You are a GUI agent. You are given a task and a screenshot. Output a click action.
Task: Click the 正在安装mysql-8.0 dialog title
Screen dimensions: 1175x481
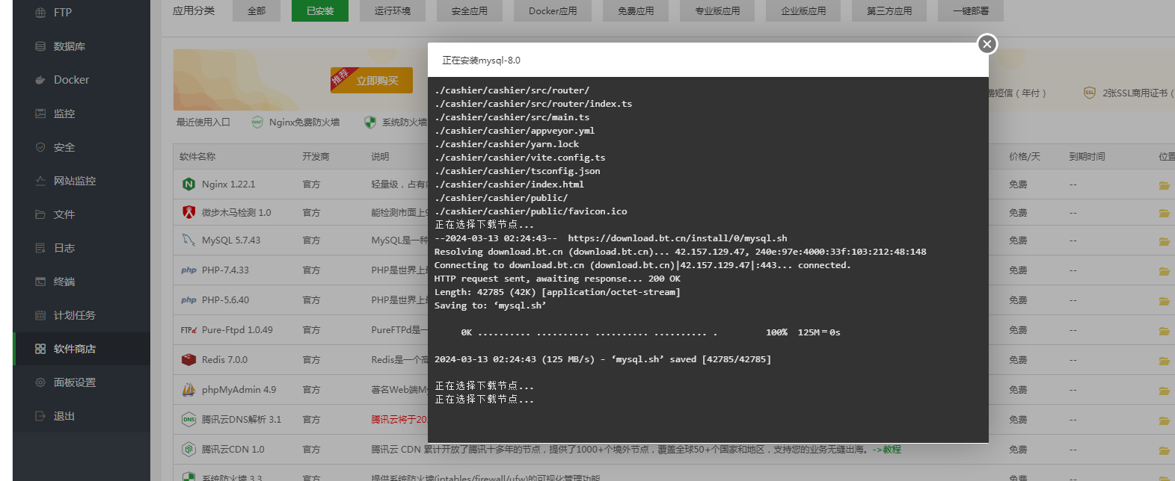point(481,60)
